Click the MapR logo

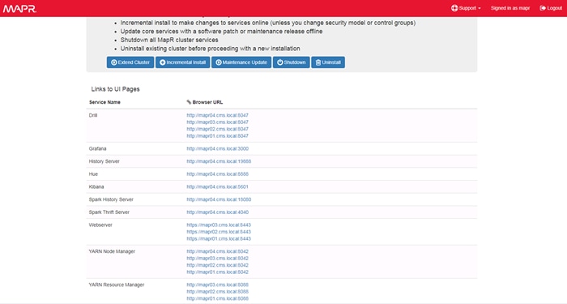(x=19, y=8)
